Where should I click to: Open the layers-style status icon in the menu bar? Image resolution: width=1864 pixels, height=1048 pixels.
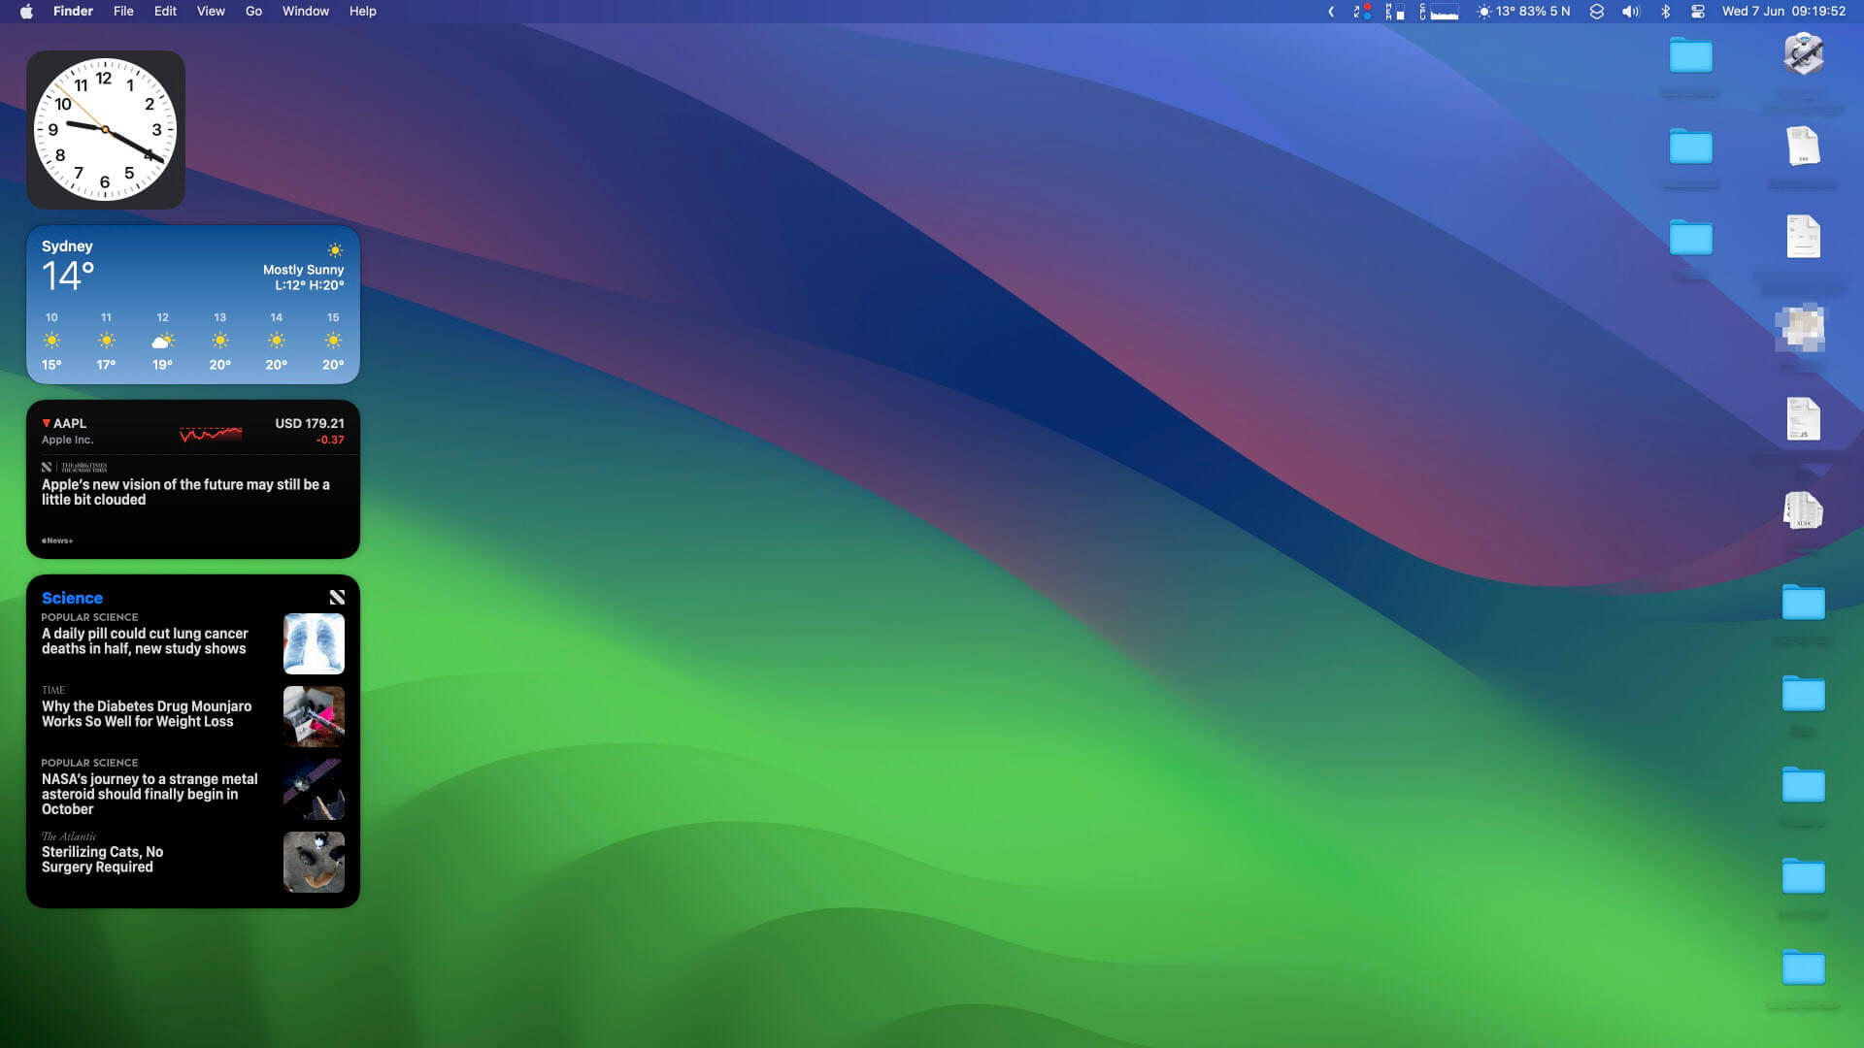coord(1595,12)
